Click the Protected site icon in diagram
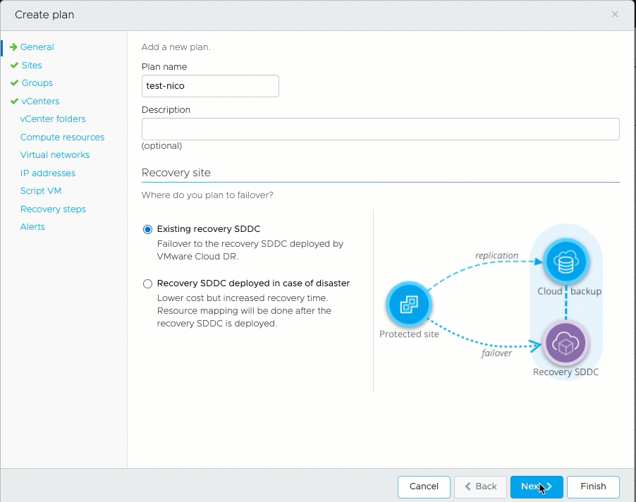Screen dimensions: 636x502 point(409,305)
